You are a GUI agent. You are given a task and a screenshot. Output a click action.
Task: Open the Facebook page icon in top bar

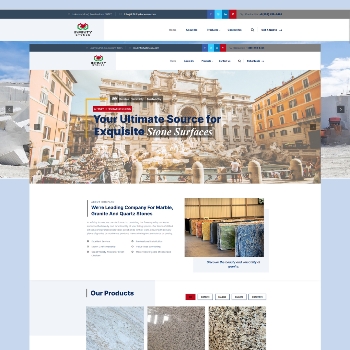pos(211,14)
